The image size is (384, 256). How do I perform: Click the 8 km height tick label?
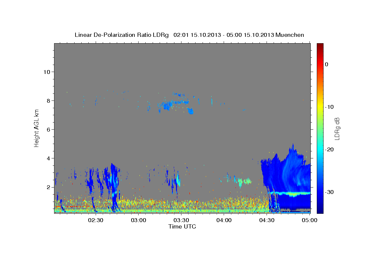48,100
